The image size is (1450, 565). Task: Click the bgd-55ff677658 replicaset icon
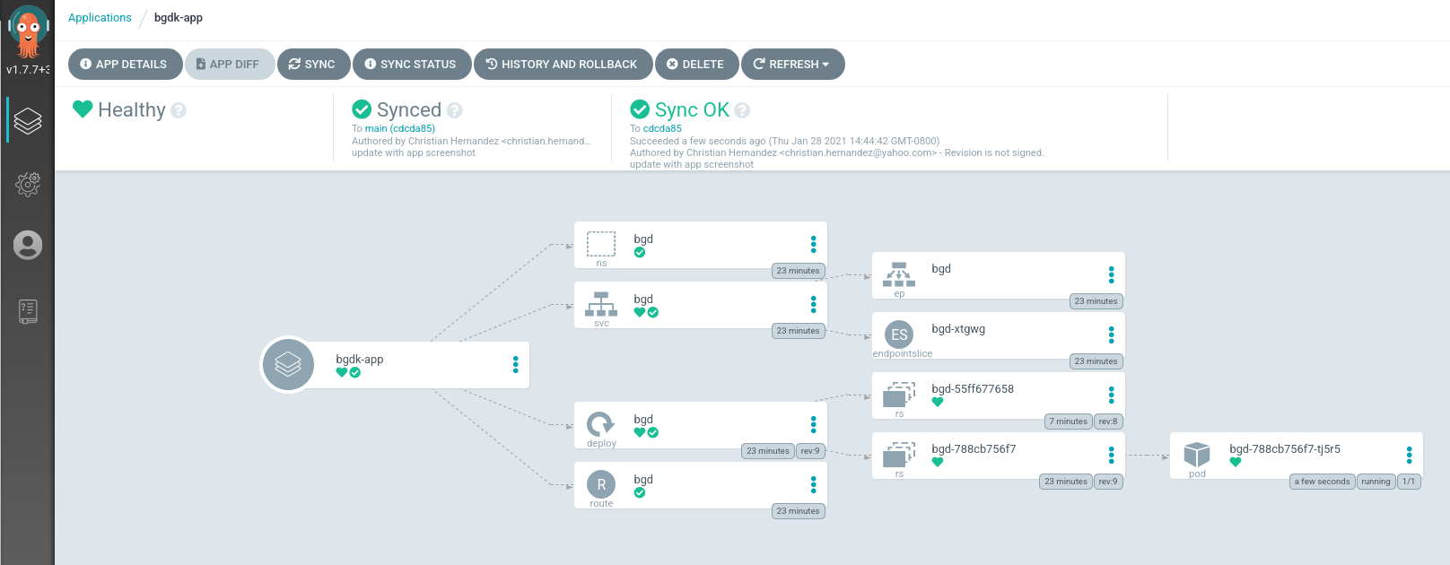[x=899, y=395]
